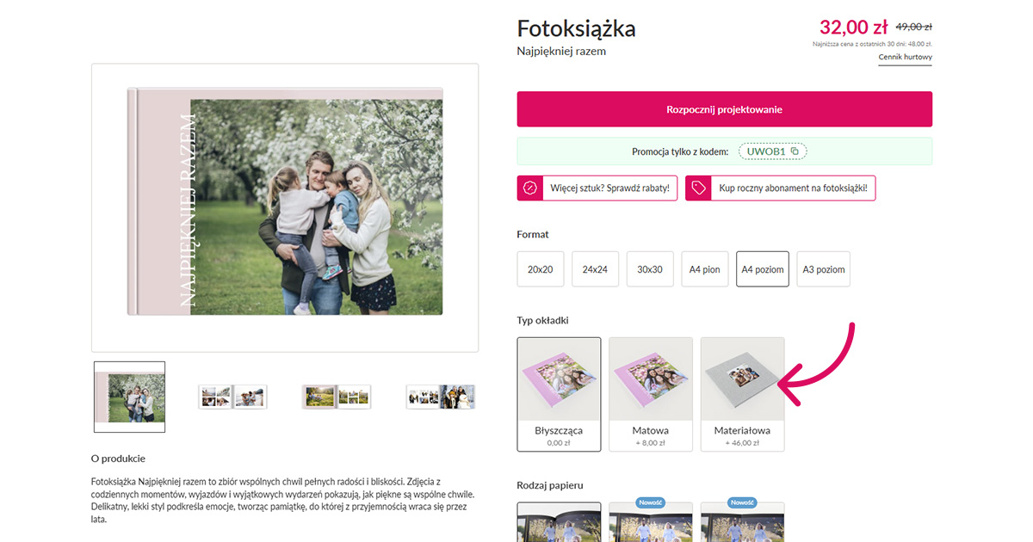Select the A4 pion format

[x=705, y=269]
